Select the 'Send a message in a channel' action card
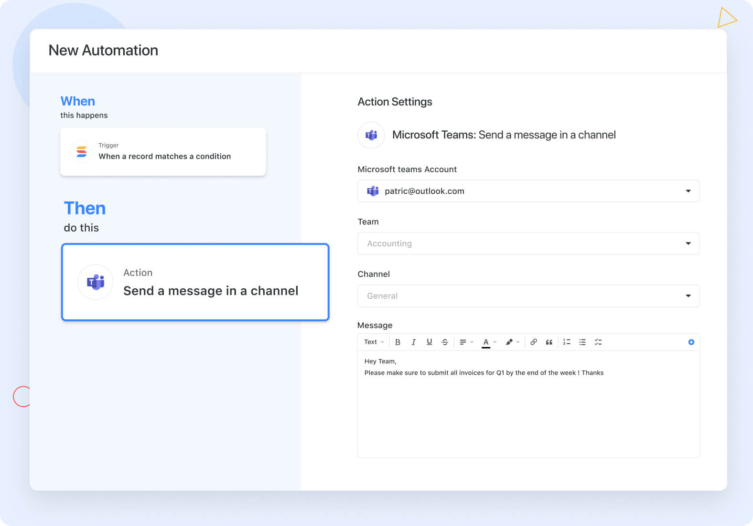753x526 pixels. (195, 282)
